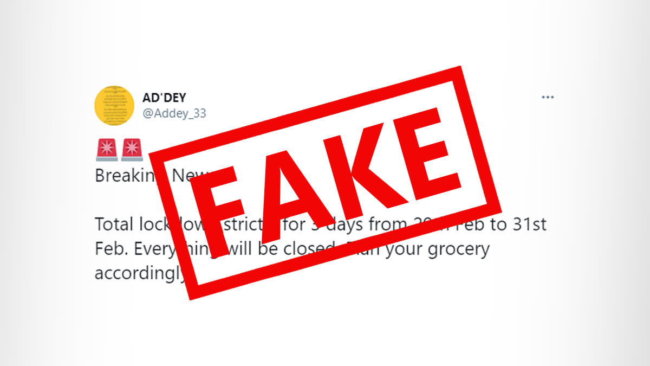Click the yellow profile avatar
The image size is (650, 366).
coord(114,106)
